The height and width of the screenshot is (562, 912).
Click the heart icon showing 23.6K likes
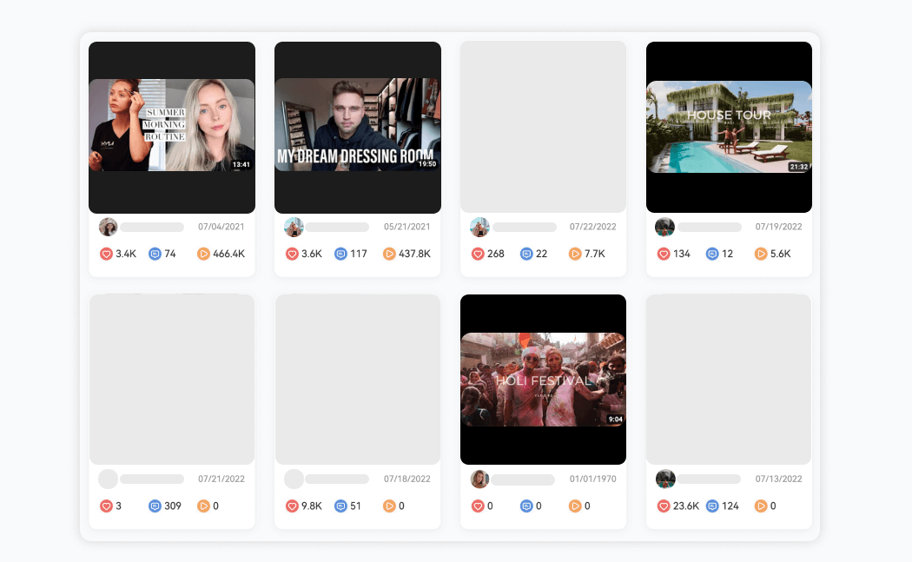pos(664,506)
